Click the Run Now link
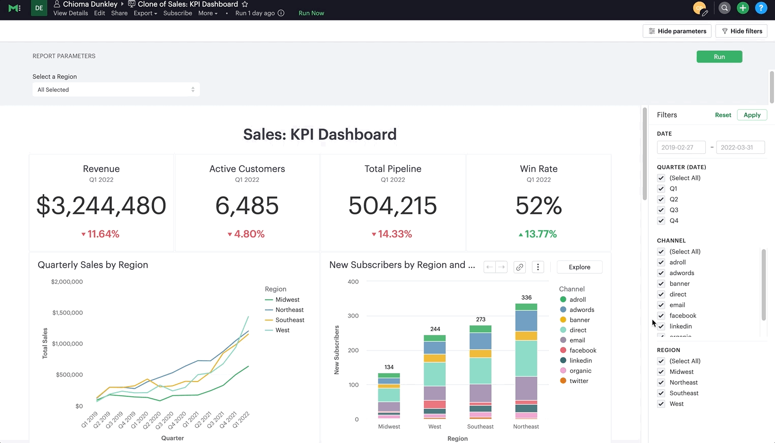Viewport: 775px width, 443px height. 311,13
